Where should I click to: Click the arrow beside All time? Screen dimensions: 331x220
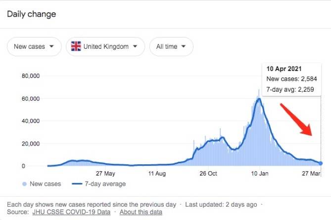coord(184,47)
